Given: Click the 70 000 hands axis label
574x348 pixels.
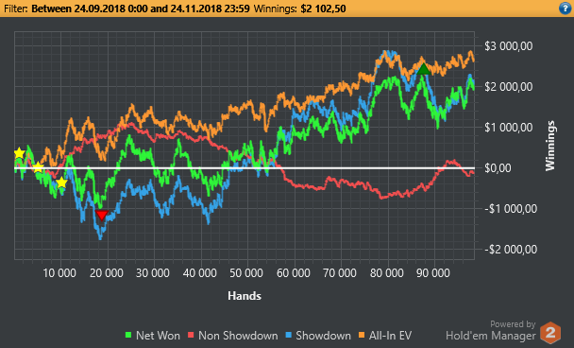Looking at the screenshot, I should [340, 273].
